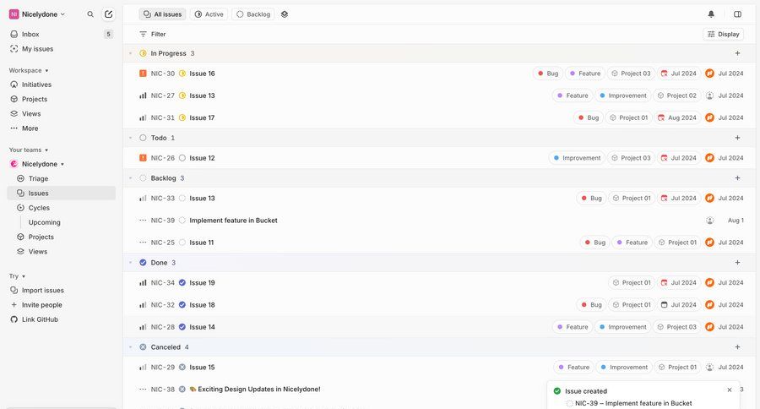Screen dimensions: 760x409
Task: Open Triage under Nicelydone team
Action: [x=61, y=178]
